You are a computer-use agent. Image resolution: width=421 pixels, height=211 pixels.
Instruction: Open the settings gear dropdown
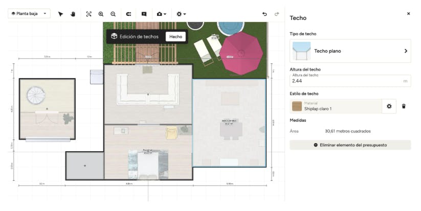tap(181, 14)
